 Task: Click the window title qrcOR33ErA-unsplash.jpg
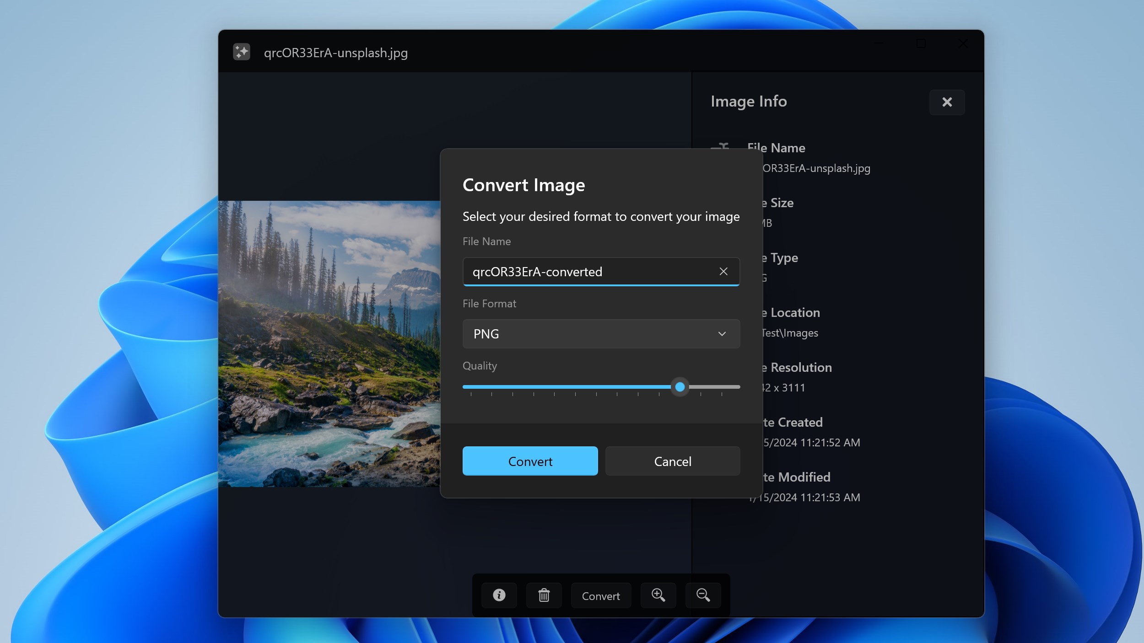coord(335,53)
